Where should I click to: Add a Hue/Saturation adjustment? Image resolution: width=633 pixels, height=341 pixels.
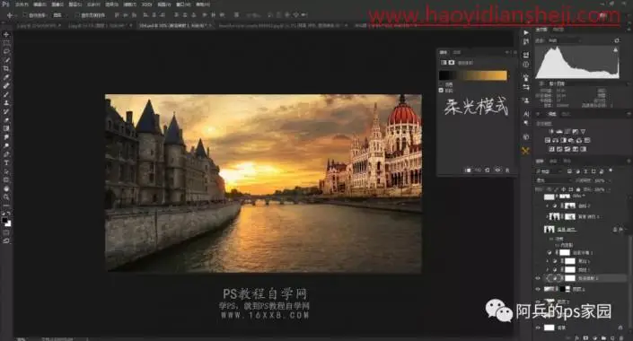click(x=548, y=140)
